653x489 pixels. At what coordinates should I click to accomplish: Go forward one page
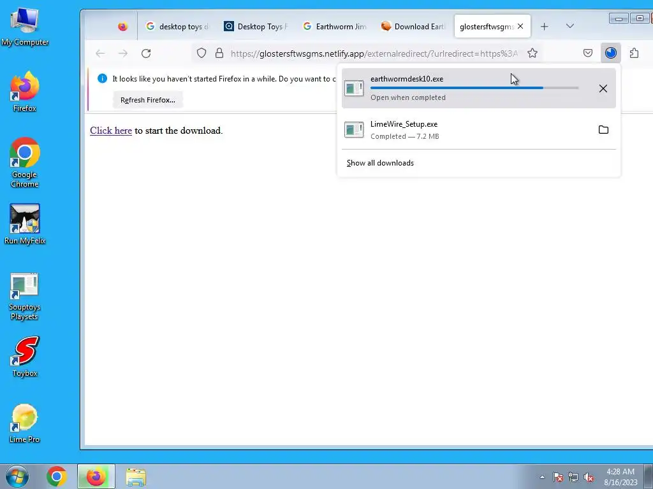pyautogui.click(x=123, y=53)
